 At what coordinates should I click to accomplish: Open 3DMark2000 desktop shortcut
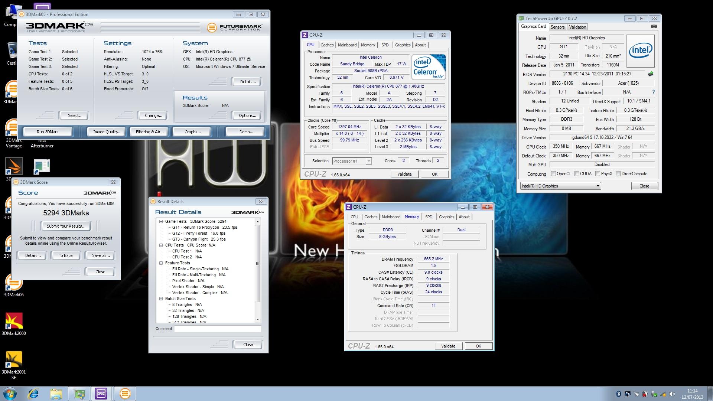click(14, 324)
